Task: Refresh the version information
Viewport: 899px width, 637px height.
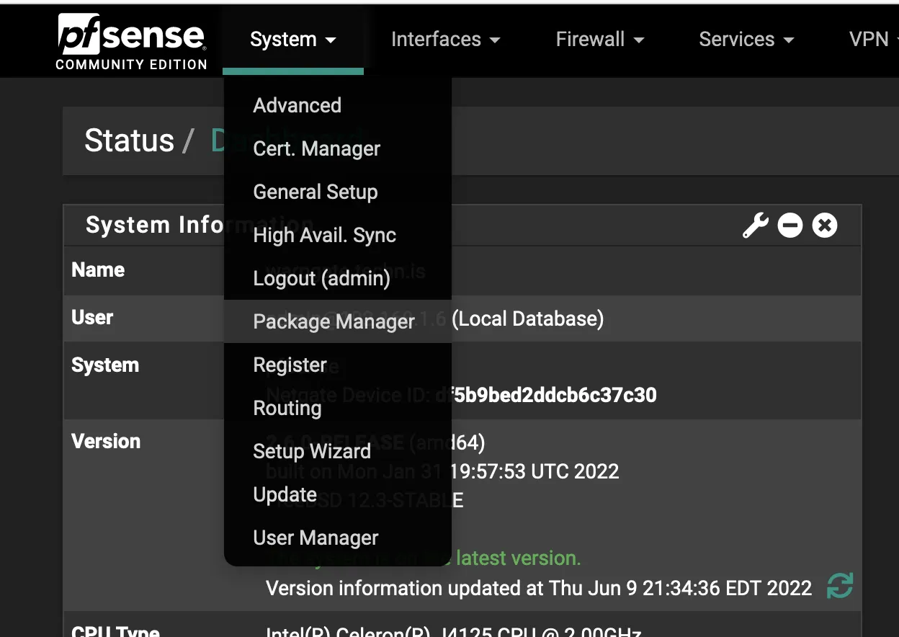Action: pos(841,587)
